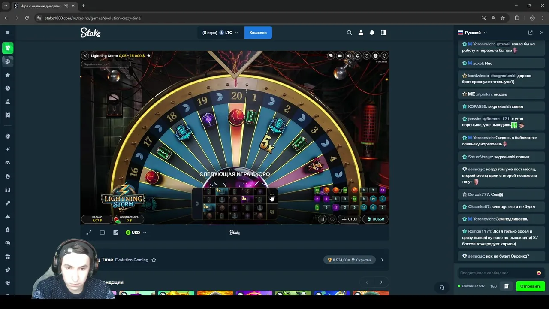The image size is (549, 309).
Task: Open a new browser tab with plus
Action: (x=83, y=6)
